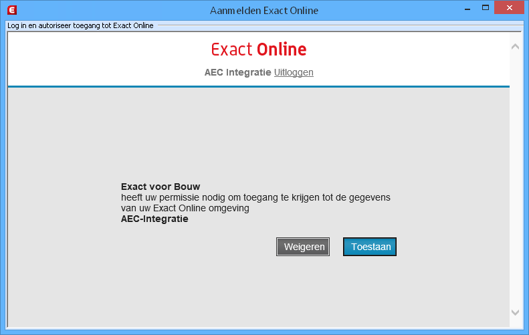Image resolution: width=529 pixels, height=335 pixels.
Task: Click the bold 'AEC-Integratie' text below the message
Action: [x=154, y=219]
